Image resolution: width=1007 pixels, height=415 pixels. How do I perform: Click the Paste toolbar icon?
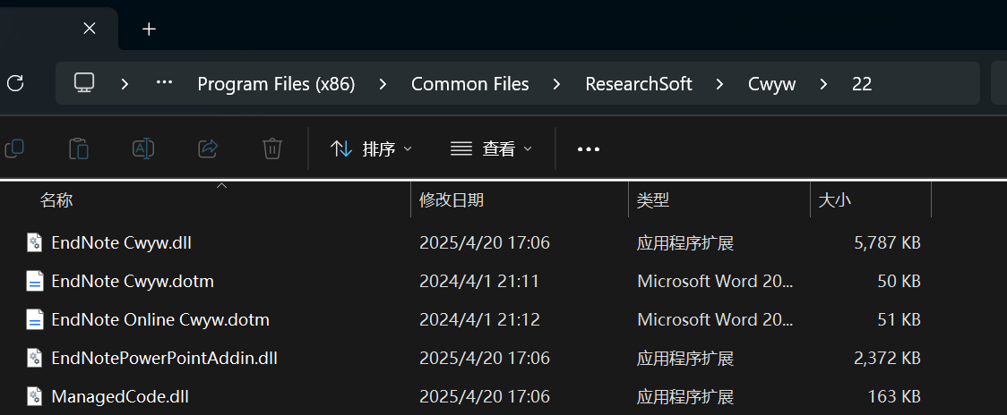click(78, 148)
